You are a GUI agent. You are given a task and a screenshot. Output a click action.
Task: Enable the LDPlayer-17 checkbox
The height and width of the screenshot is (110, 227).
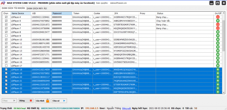click(6, 66)
